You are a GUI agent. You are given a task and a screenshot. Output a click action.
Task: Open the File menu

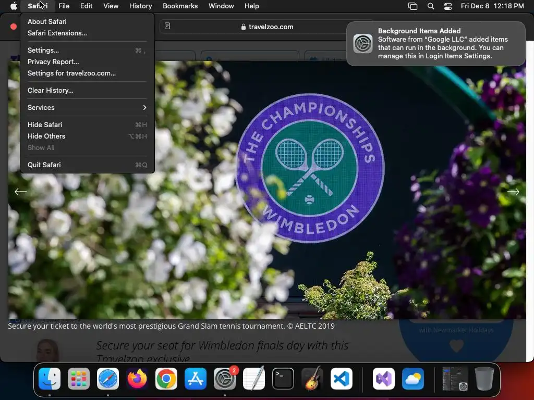tap(64, 6)
